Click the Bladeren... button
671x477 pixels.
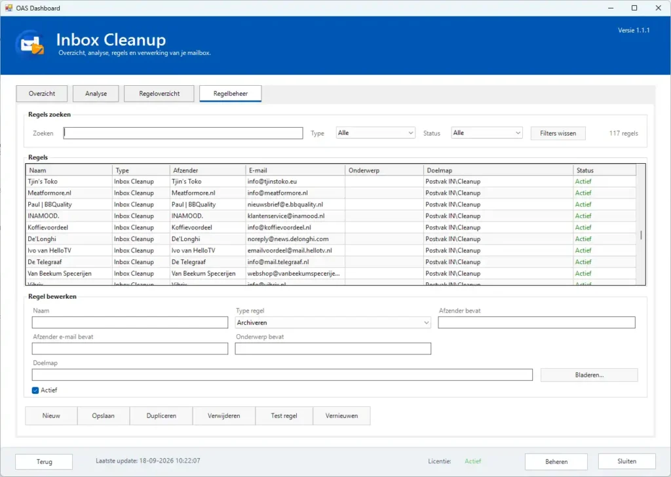point(589,375)
